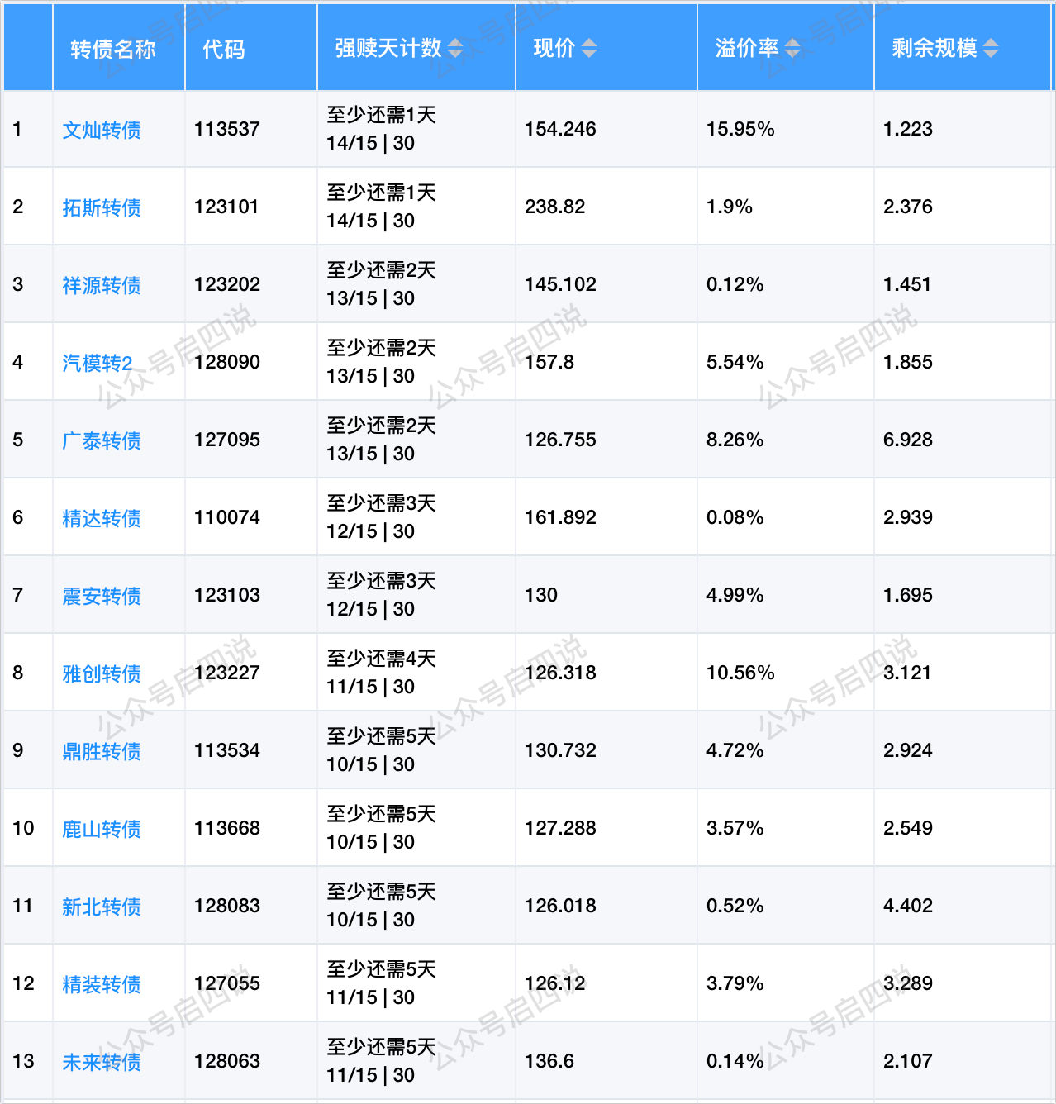1056x1104 pixels.
Task: Click the sort icon beside 溢价率
Action: 792,49
